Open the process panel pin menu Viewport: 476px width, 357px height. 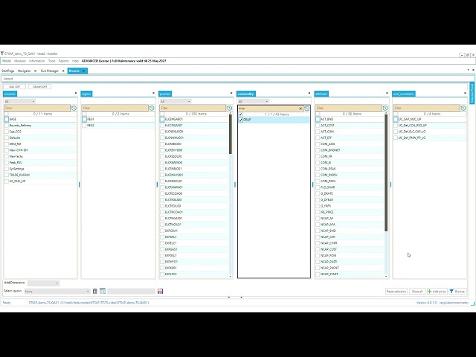(x=231, y=93)
